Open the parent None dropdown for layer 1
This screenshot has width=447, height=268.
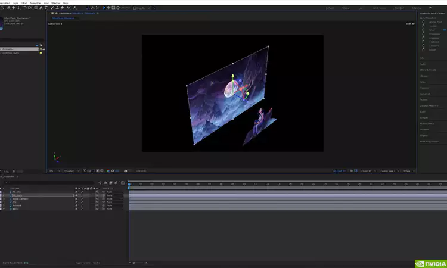click(x=115, y=192)
